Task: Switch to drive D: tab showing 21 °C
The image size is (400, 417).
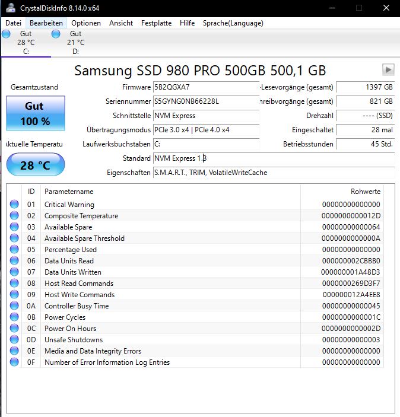Action: point(75,43)
